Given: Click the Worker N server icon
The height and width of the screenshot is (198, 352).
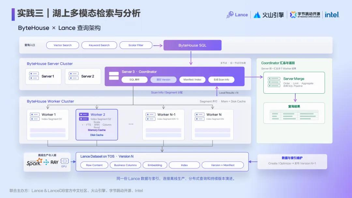Looking at the screenshot, I should (199, 117).
